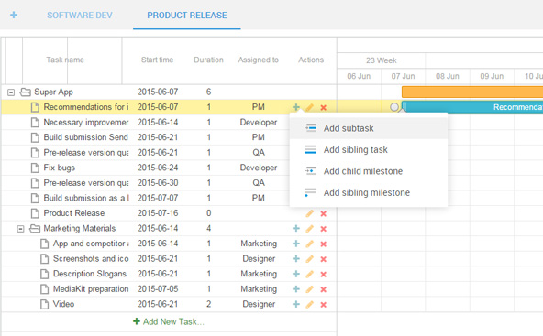Click Designer assignee on Video row
543x336 pixels.
point(259,304)
